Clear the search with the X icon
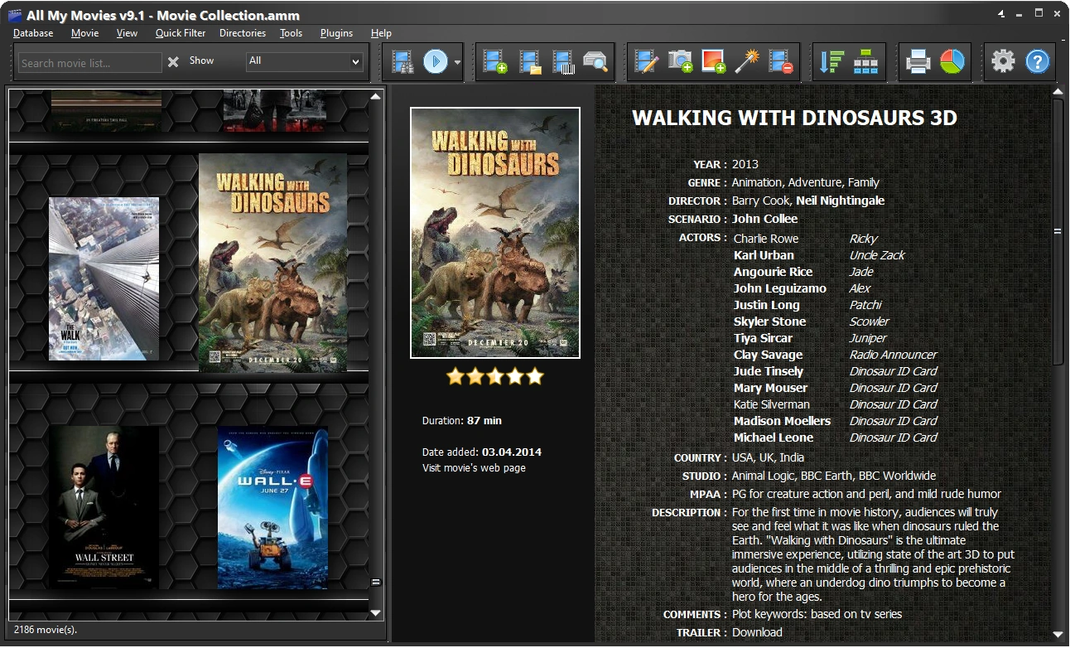The width and height of the screenshot is (1070, 648). 173,61
